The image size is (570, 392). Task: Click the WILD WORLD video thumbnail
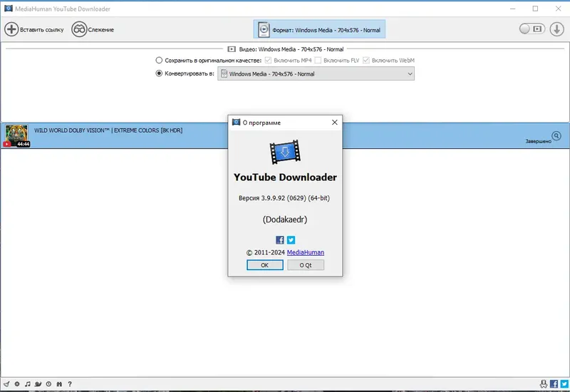coord(16,135)
